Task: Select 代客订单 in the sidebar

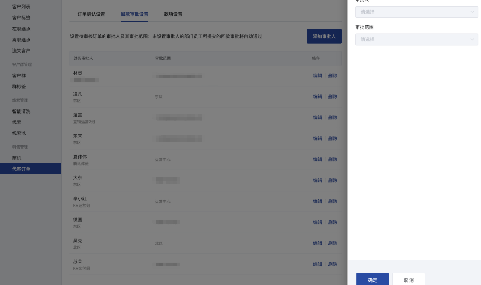Action: pos(31,169)
